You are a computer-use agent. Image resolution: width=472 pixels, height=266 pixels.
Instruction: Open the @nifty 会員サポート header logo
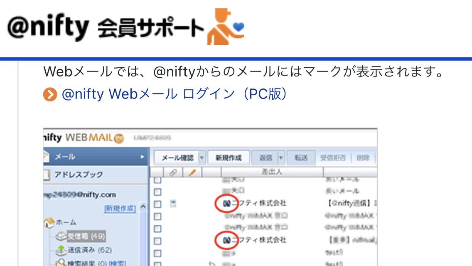[126, 27]
